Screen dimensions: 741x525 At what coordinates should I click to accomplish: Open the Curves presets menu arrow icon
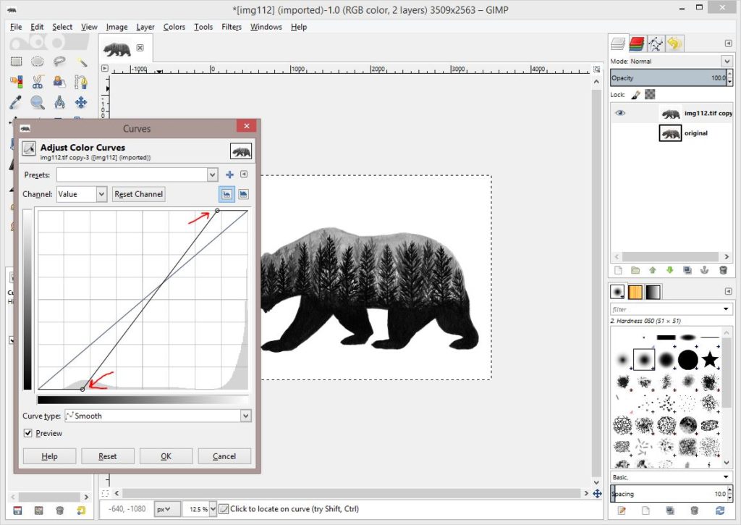[244, 175]
